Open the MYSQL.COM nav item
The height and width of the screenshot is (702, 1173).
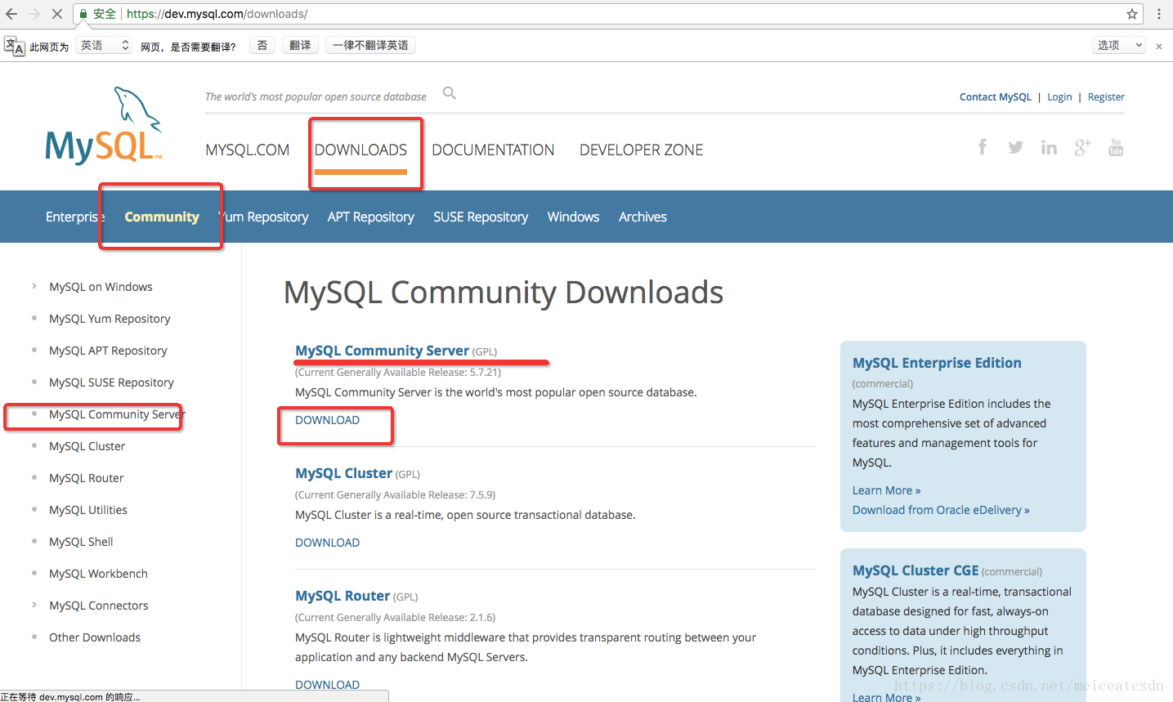click(248, 150)
